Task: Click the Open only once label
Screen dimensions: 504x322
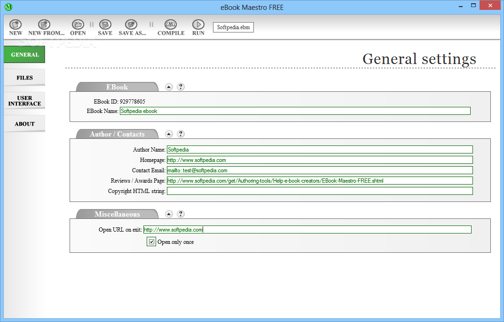Action: tap(175, 242)
